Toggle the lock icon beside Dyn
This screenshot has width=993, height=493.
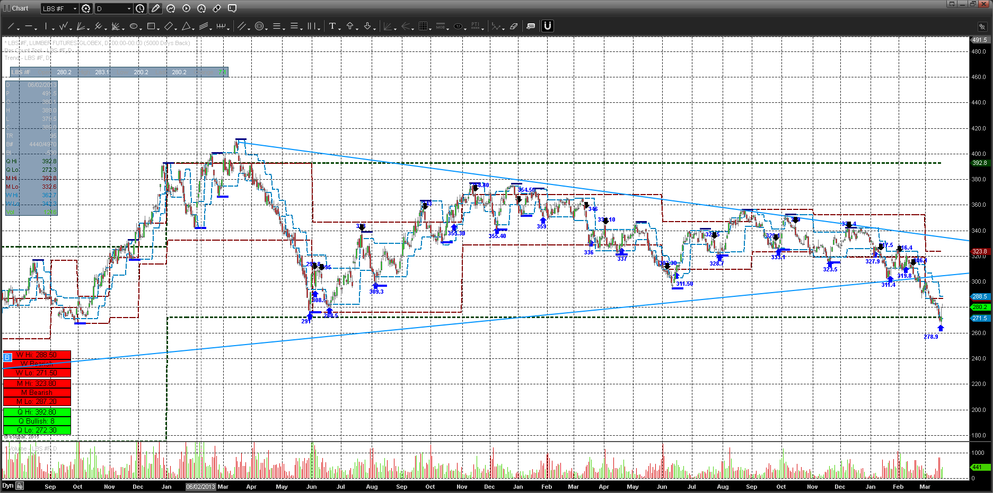click(x=20, y=486)
